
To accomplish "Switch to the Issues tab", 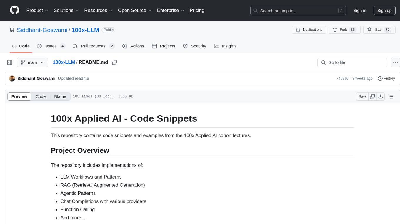I will tap(51, 46).
